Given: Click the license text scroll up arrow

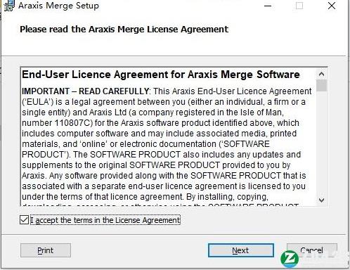Looking at the screenshot, I should point(321,75).
